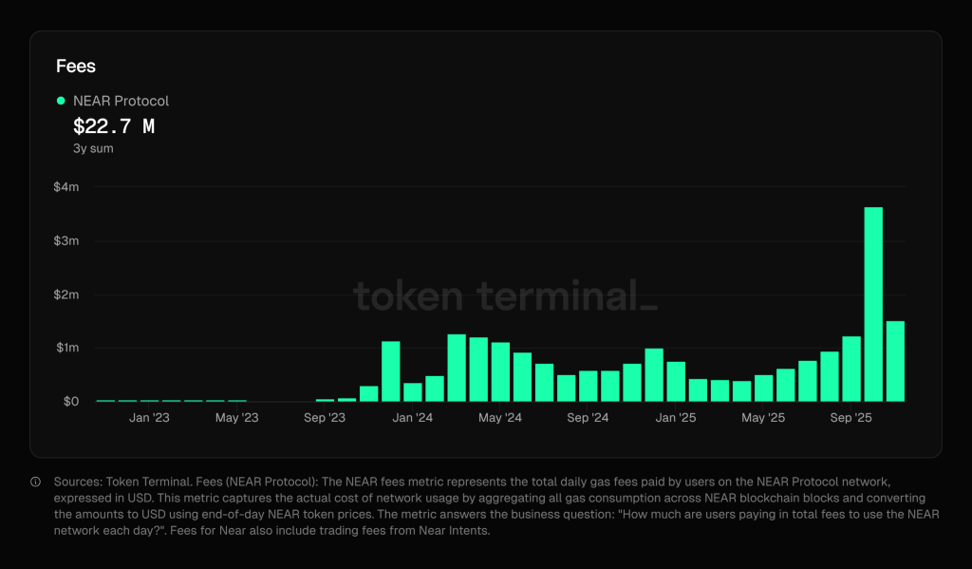Click the Sep '23 axis label
Image resolution: width=972 pixels, height=569 pixels.
pyautogui.click(x=325, y=416)
